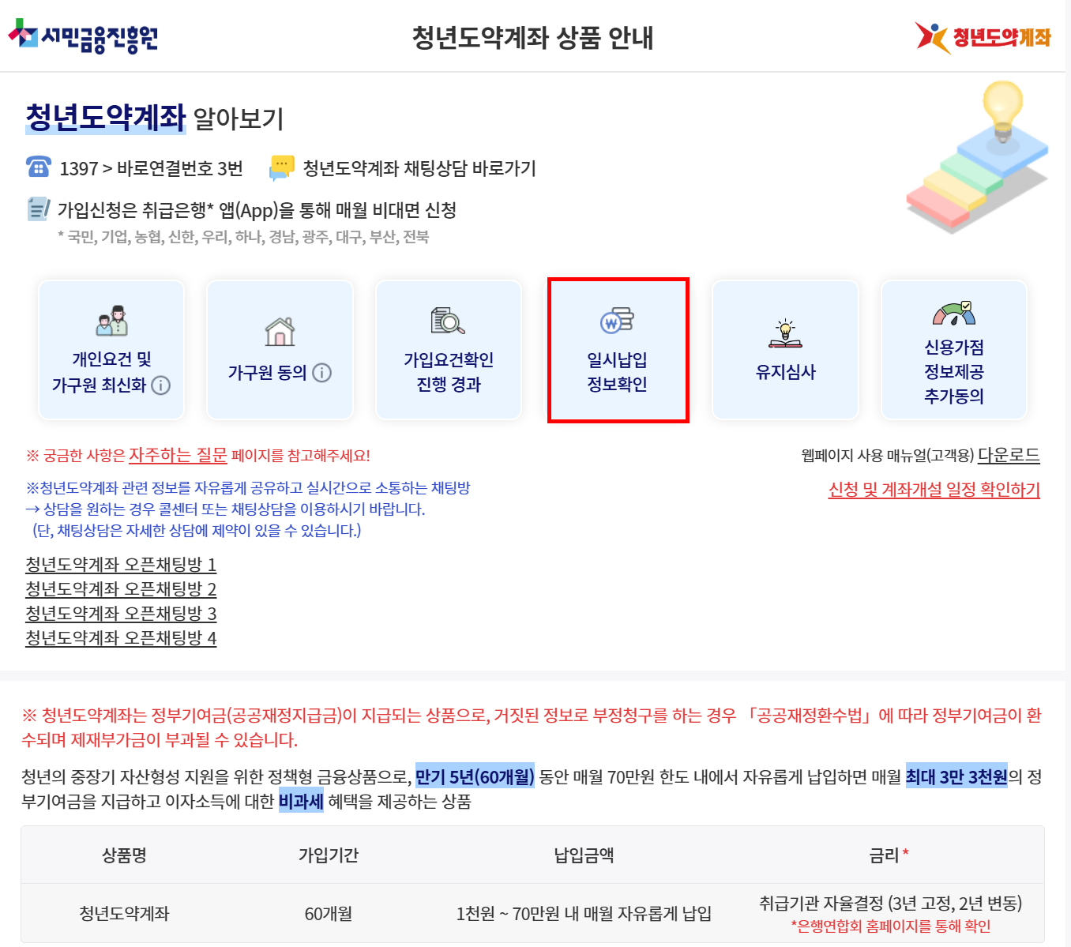This screenshot has height=947, width=1071.
Task: Open 가입요건확인 진행 경과 card
Action: tap(449, 350)
